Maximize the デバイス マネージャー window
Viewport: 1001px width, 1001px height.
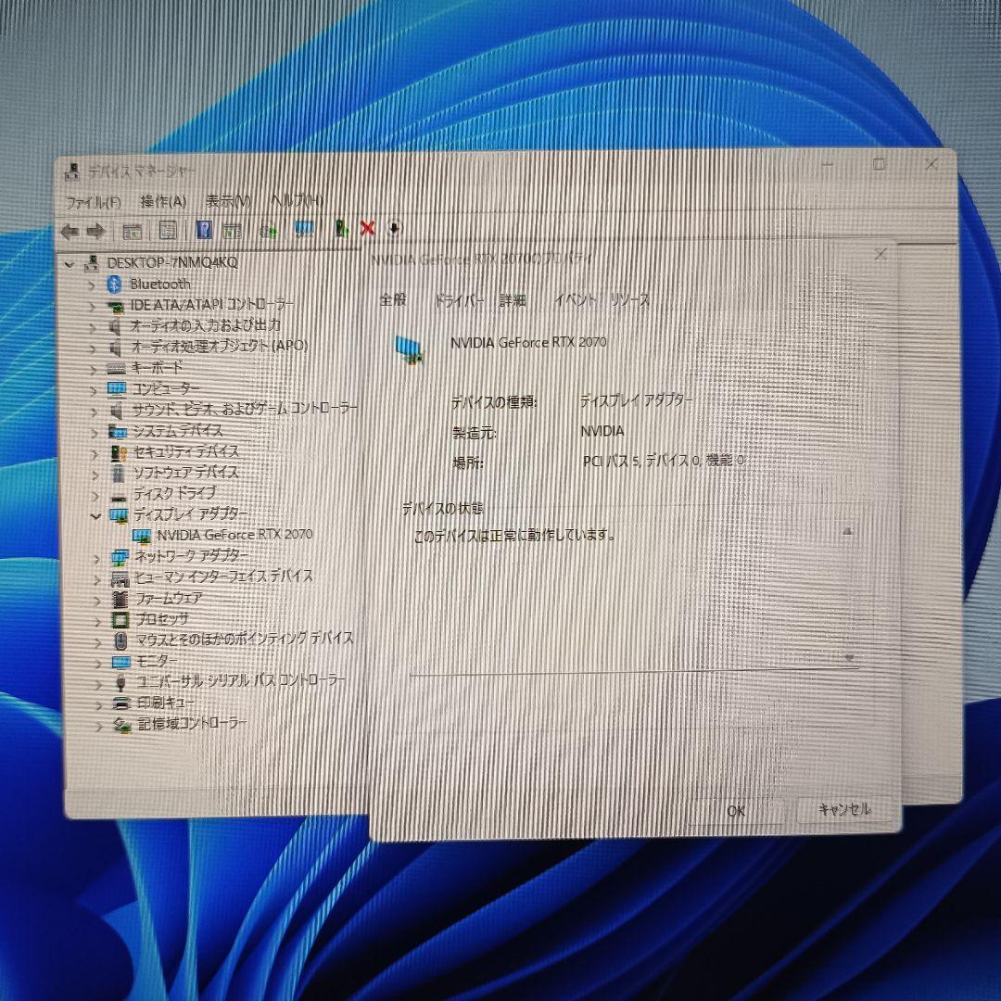pyautogui.click(x=879, y=165)
